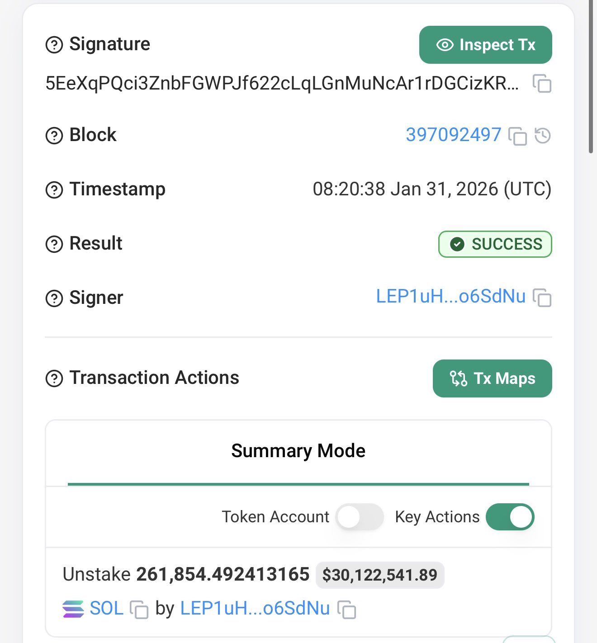Open block 397092497 link
Screen dimensions: 597x643
tap(453, 135)
